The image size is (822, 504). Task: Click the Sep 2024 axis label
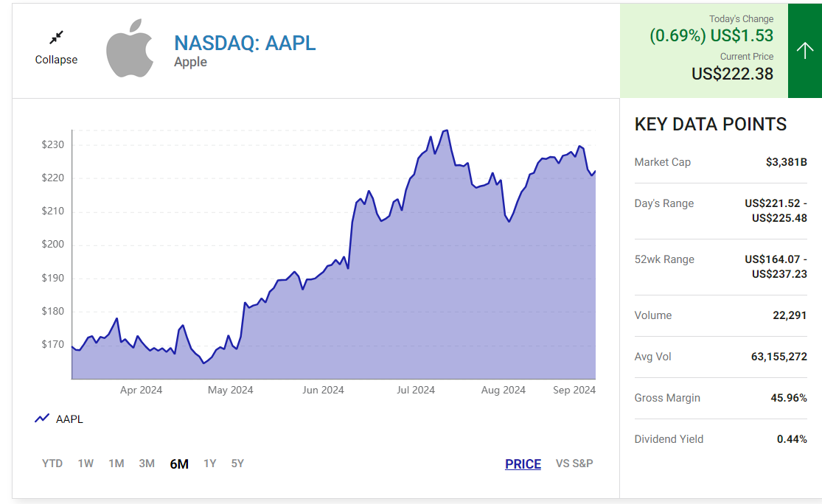574,391
